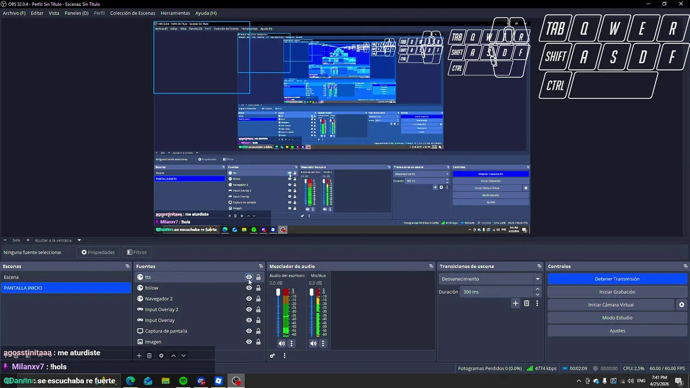
Task: Click the Propiedades button
Action: [x=98, y=252]
